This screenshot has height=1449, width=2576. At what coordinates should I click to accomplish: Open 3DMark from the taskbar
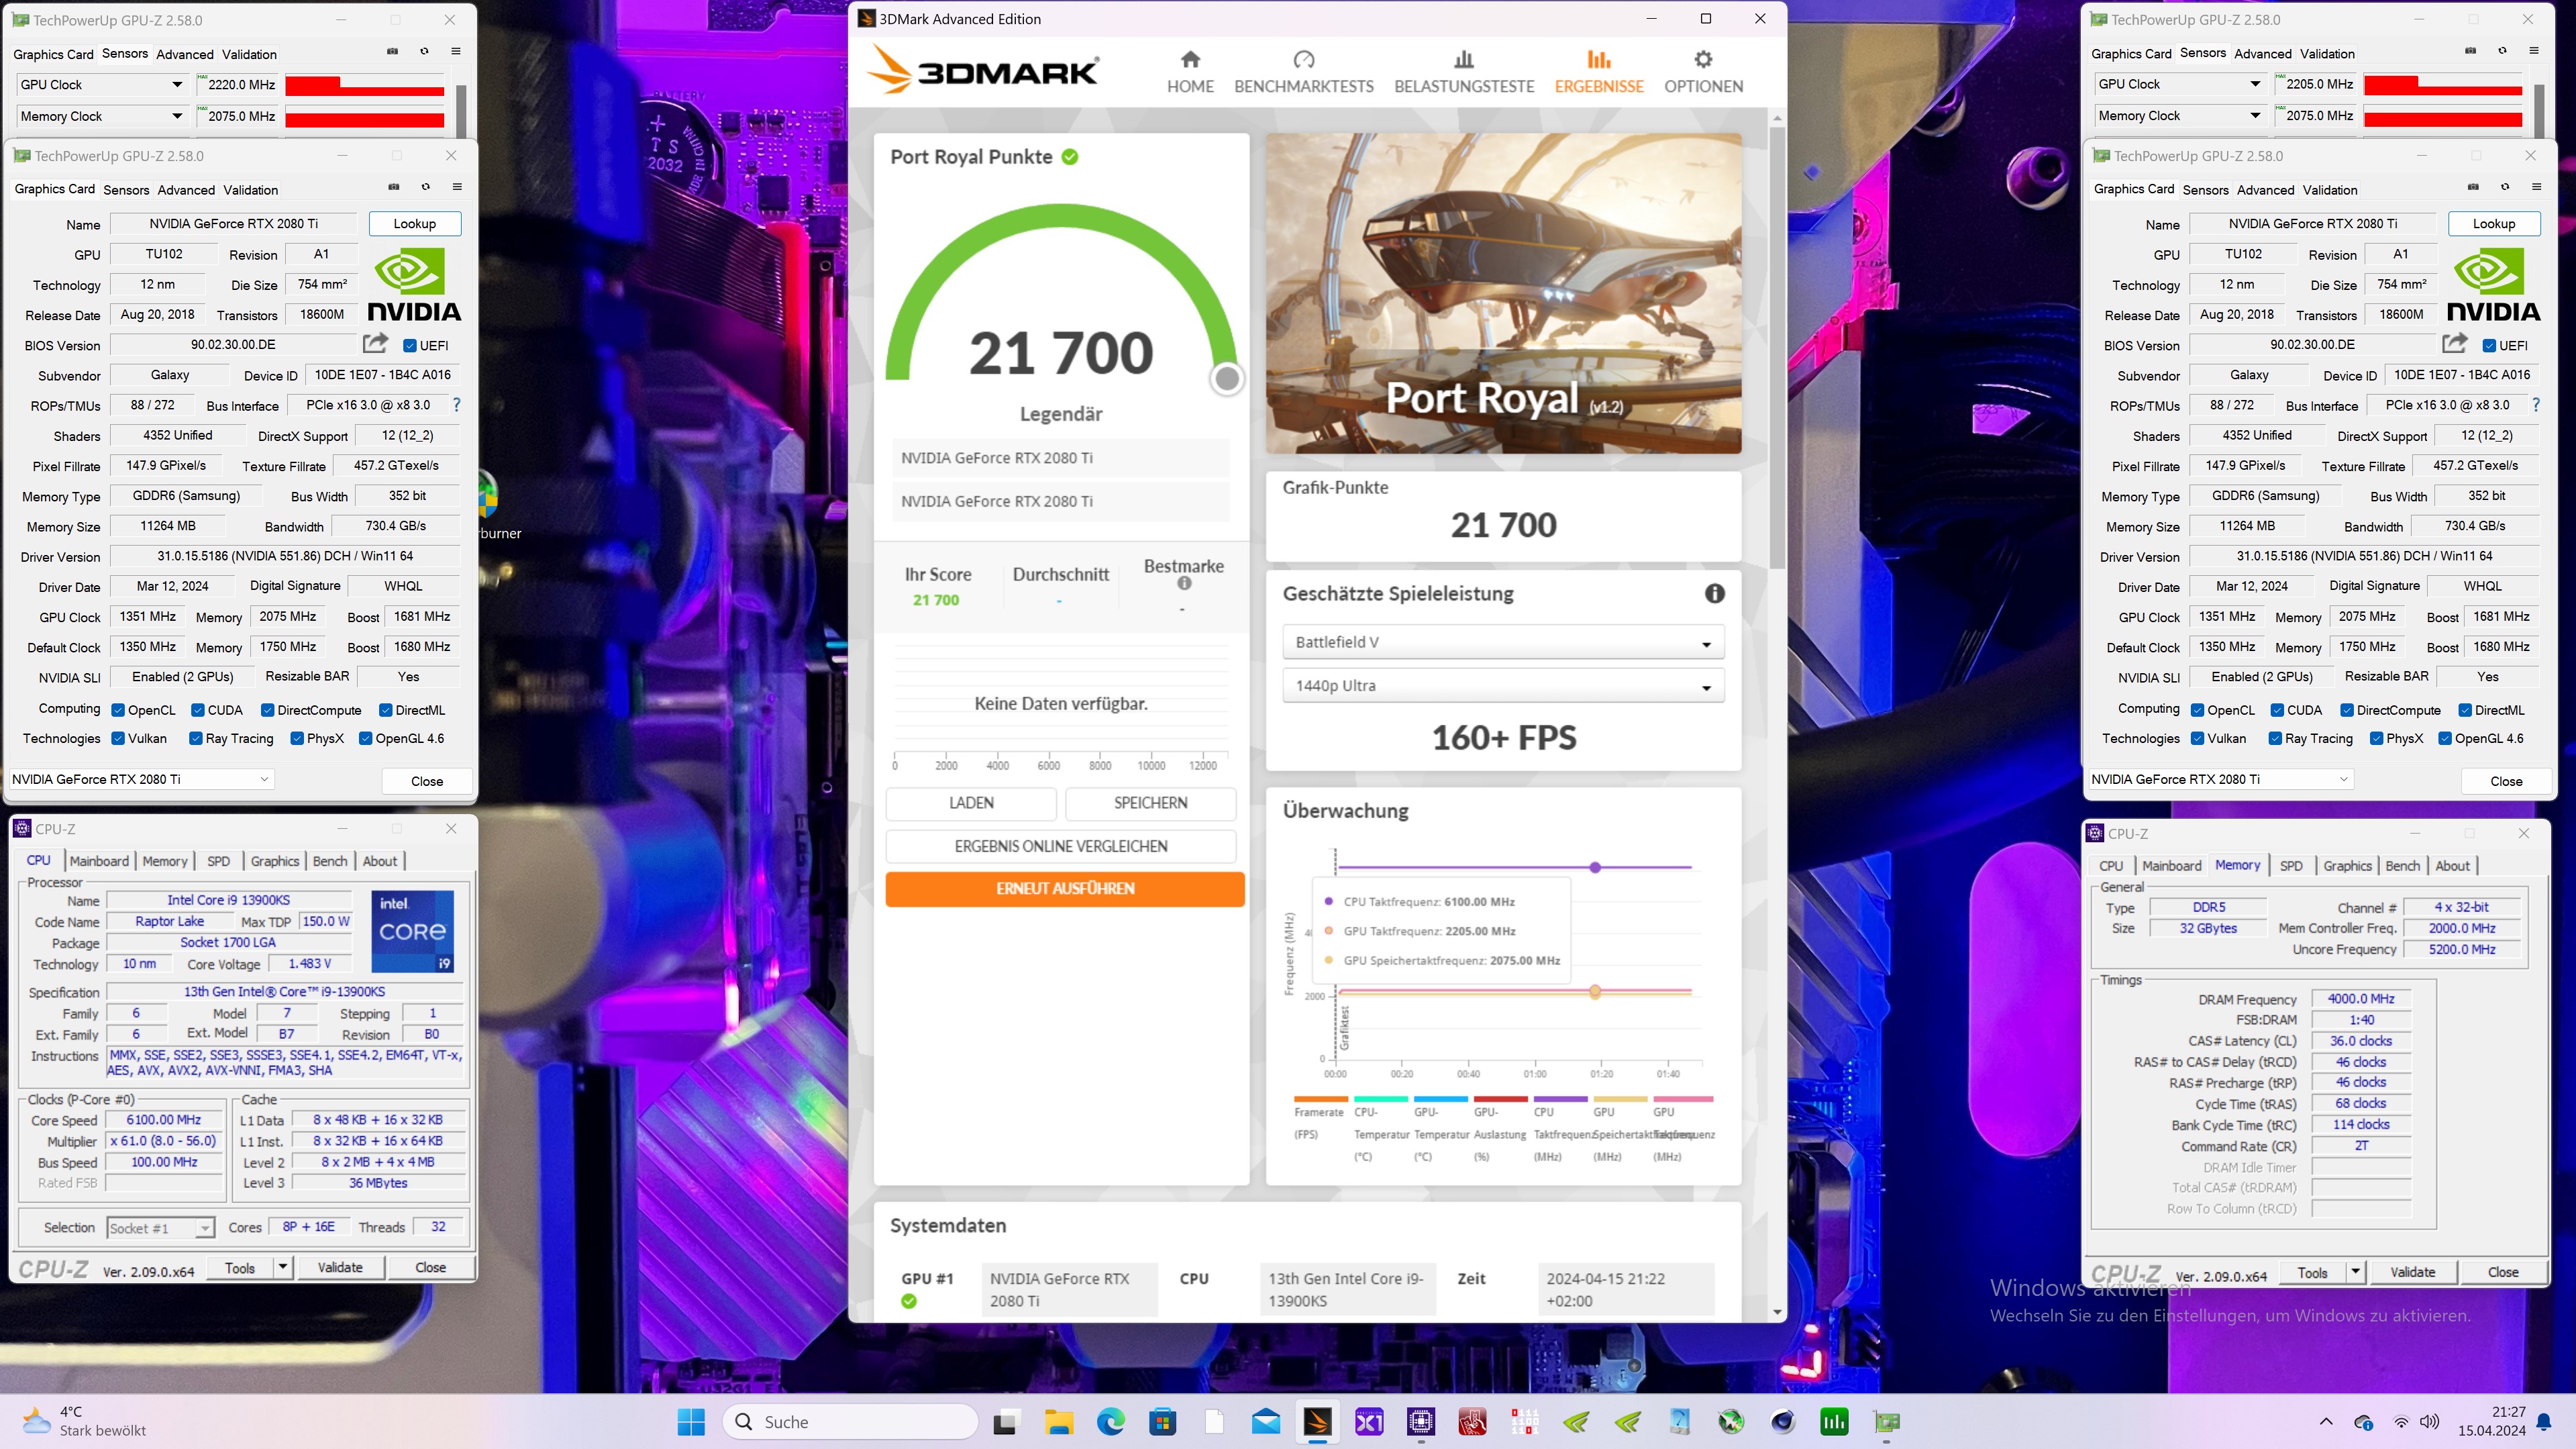point(1317,1422)
